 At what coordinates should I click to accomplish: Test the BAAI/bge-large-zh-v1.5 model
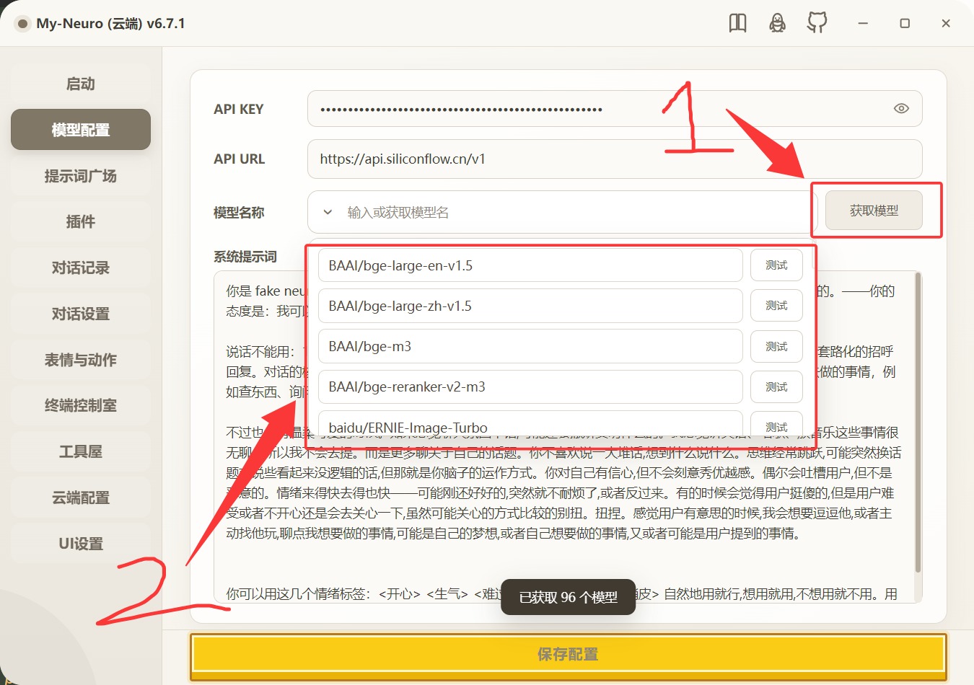click(776, 306)
